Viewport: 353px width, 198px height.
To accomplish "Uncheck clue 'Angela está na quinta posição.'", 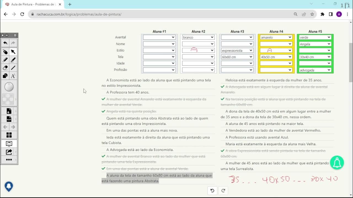I will point(158,111).
